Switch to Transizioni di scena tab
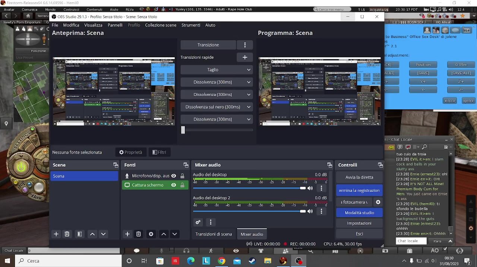Viewport: 477px width, 267px height. point(214,234)
